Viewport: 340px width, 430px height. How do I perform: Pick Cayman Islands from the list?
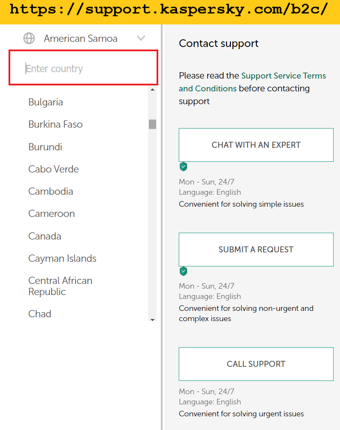click(x=62, y=258)
